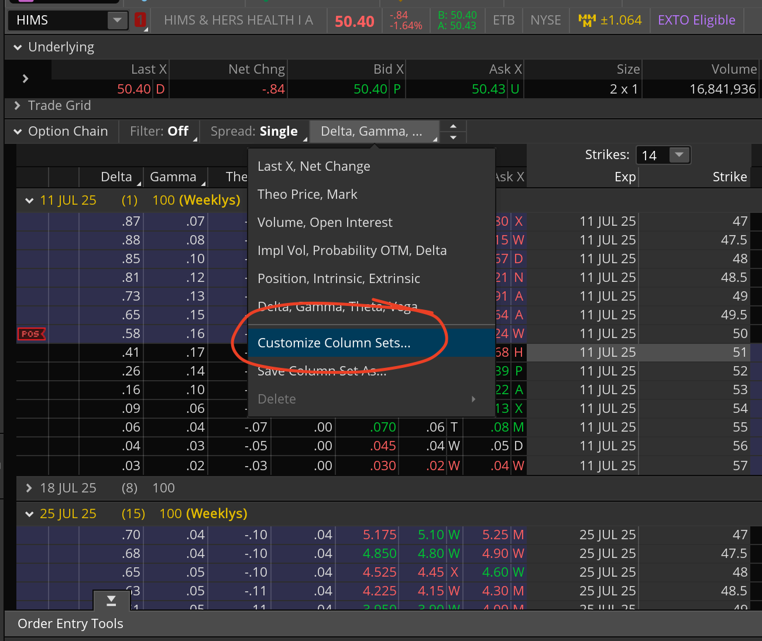Viewport: 762px width, 641px height.
Task: Click the POS position marker icon
Action: [32, 334]
